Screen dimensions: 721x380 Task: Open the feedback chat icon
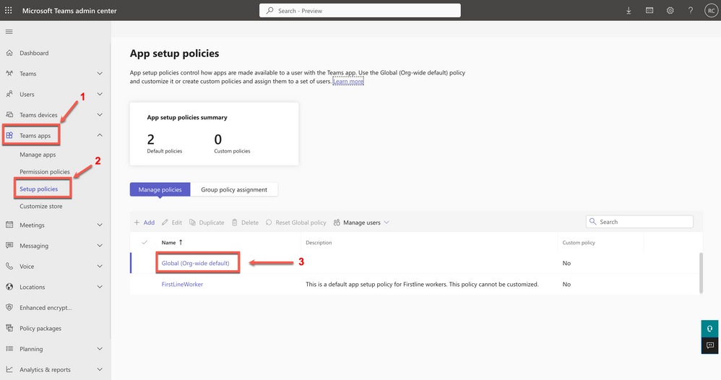710,346
